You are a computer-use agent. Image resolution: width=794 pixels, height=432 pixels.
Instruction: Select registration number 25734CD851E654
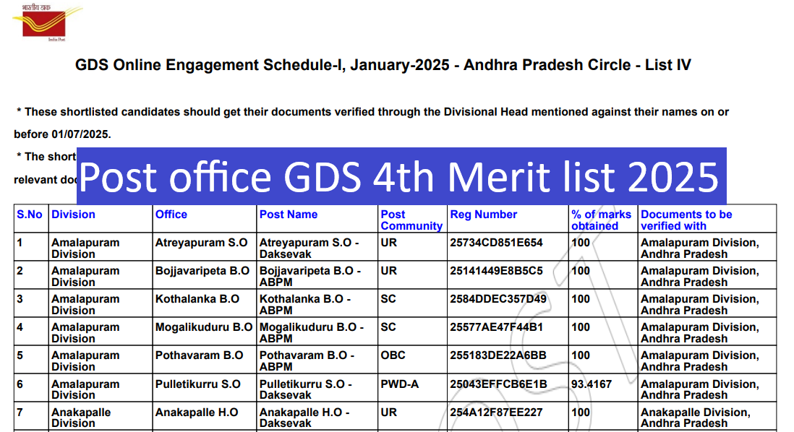point(496,243)
